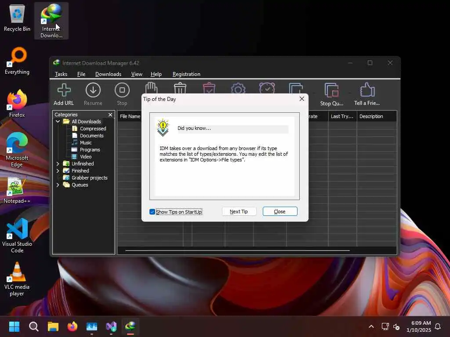Click the Next Tip button
Screen dimensions: 450x337
(x=239, y=212)
